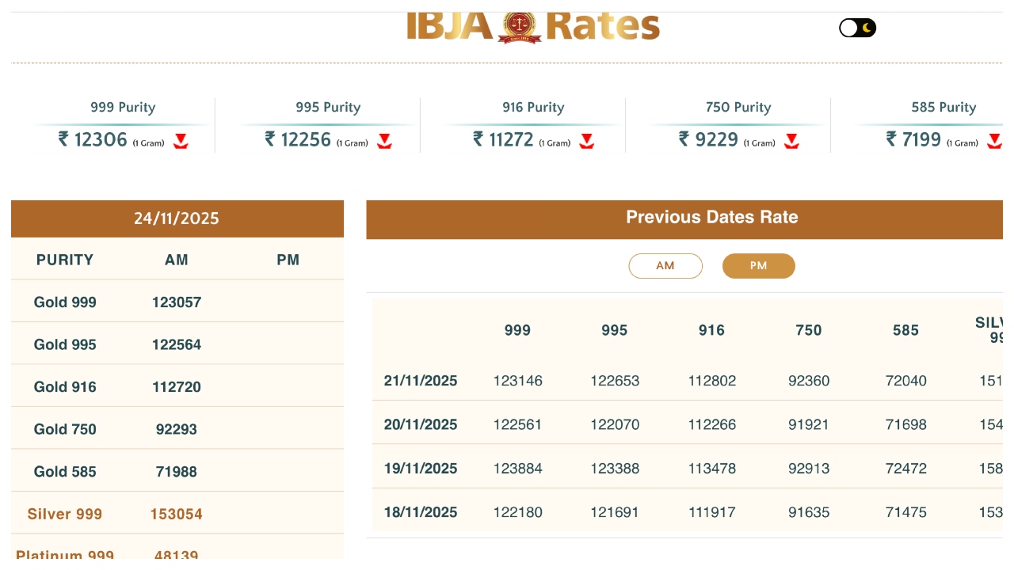
Task: Click the Gold 585 AM rate value
Action: click(177, 472)
